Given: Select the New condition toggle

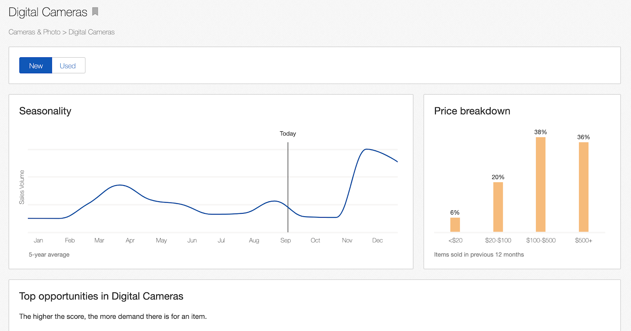Looking at the screenshot, I should 35,65.
